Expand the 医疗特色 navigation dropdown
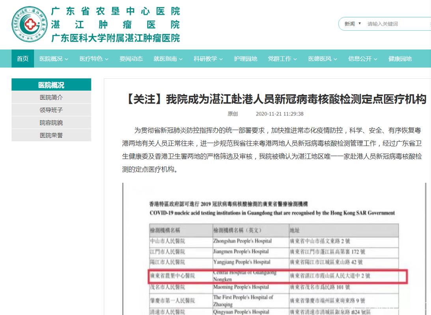 pos(92,58)
